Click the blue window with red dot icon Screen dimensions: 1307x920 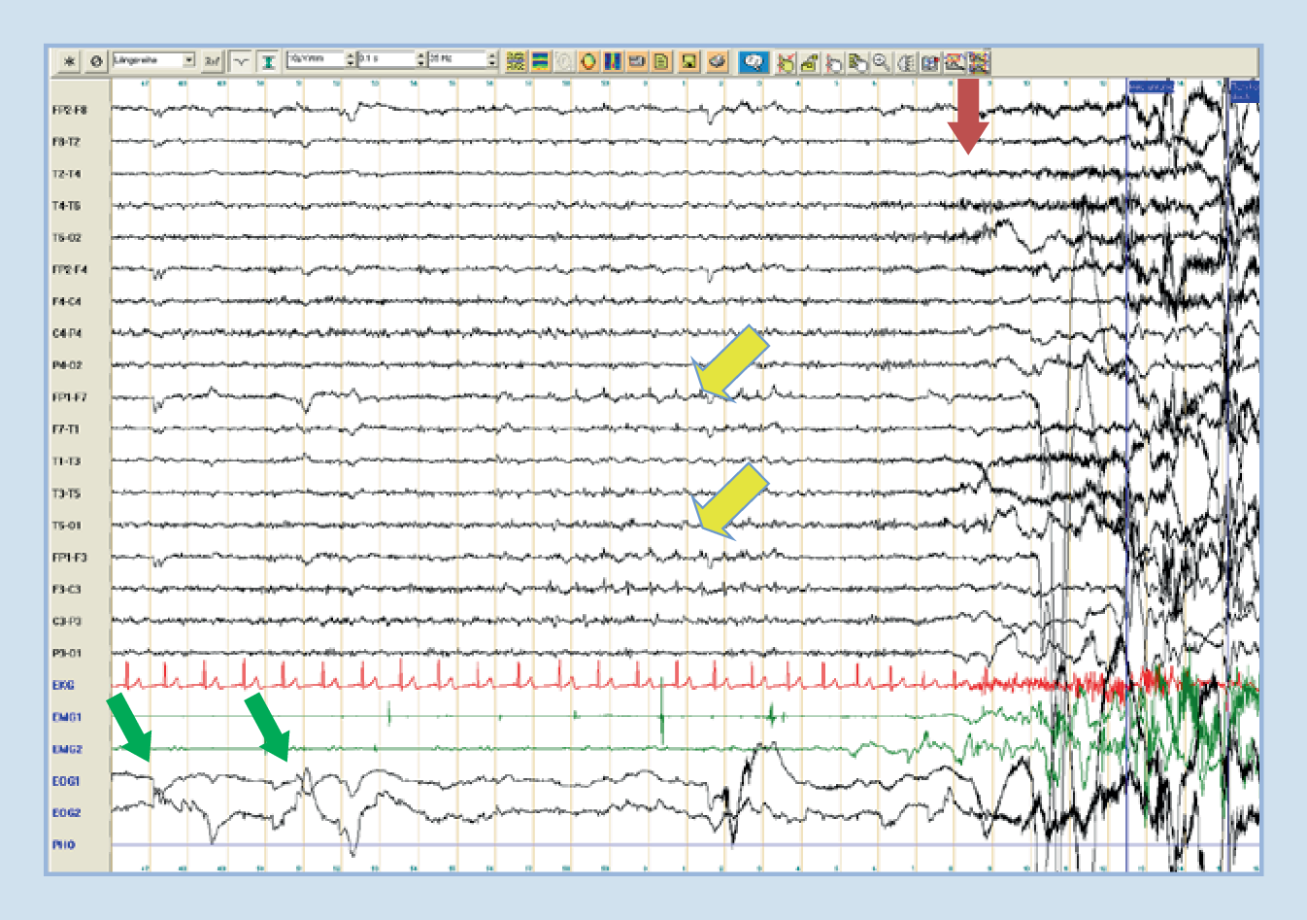click(x=930, y=63)
